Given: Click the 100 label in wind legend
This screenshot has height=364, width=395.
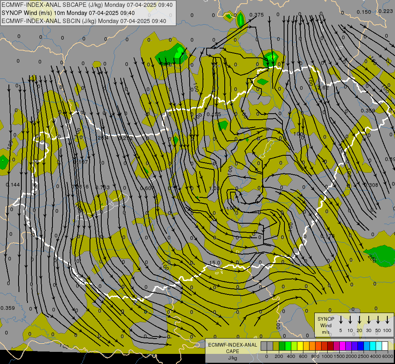Looking at the screenshot, I should [x=387, y=330].
